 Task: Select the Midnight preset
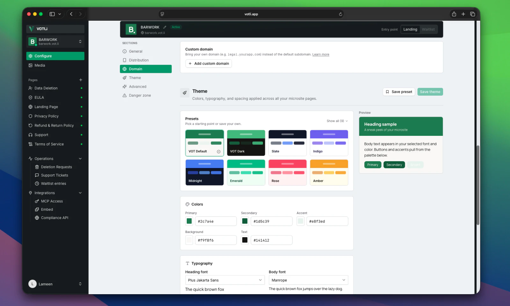[x=205, y=172]
